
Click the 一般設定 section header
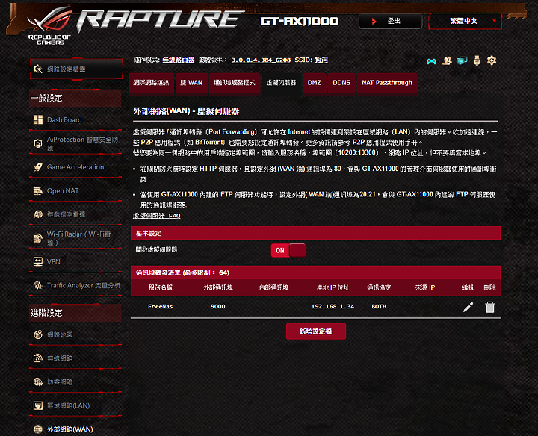point(75,98)
